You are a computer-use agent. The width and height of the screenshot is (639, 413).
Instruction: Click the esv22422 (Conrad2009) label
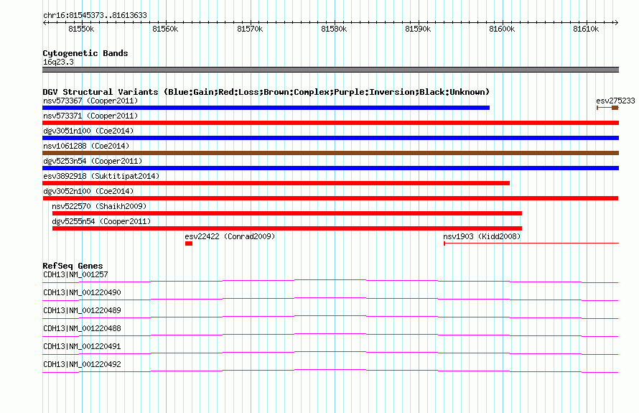click(x=230, y=236)
